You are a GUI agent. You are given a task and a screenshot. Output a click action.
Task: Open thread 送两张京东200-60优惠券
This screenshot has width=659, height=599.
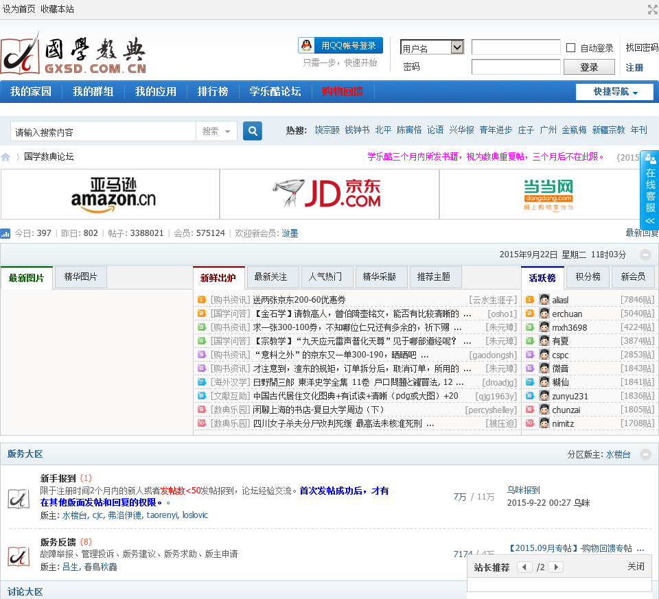coord(299,300)
